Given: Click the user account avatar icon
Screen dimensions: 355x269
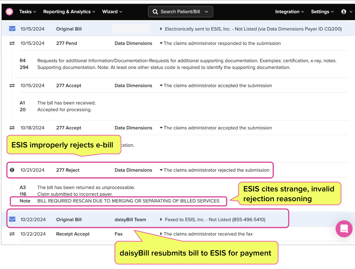Looking at the screenshot, I should (344, 12).
